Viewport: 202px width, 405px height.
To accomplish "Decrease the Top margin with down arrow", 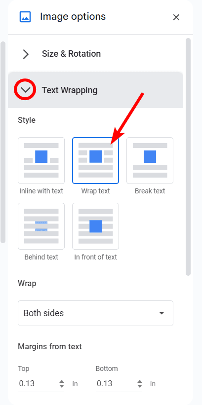I will [x=62, y=386].
